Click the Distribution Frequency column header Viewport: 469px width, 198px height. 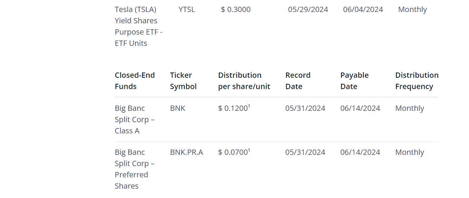(417, 81)
